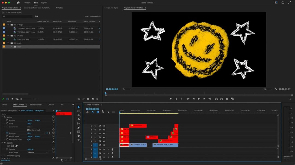
Task: Open the Fit zoom level dropdown
Action: [x=126, y=89]
